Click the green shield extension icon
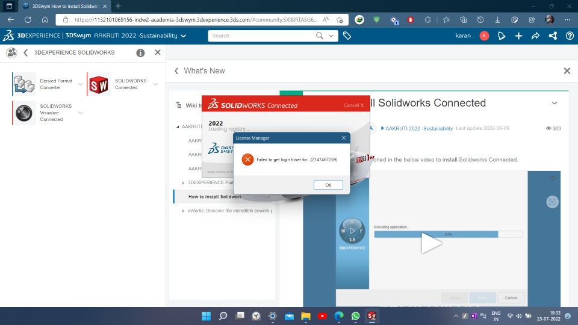Screen dimensions: 578x325 [376, 20]
